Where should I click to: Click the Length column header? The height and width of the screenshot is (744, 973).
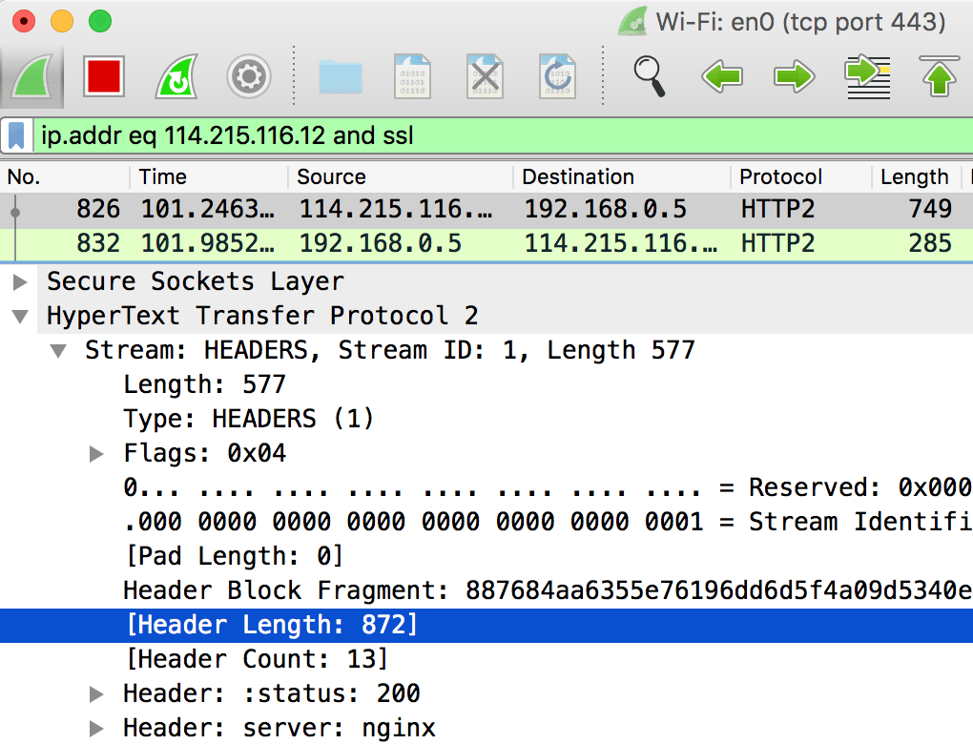[x=914, y=177]
